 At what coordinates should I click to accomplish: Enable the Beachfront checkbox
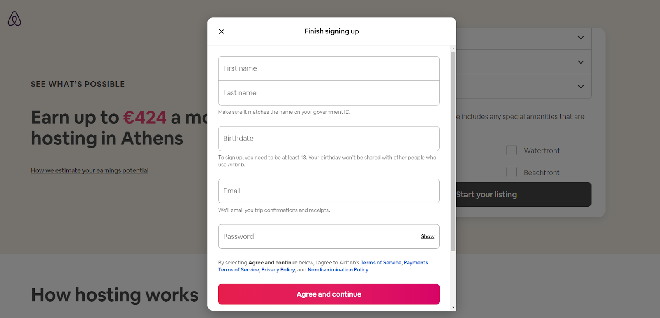pos(511,172)
